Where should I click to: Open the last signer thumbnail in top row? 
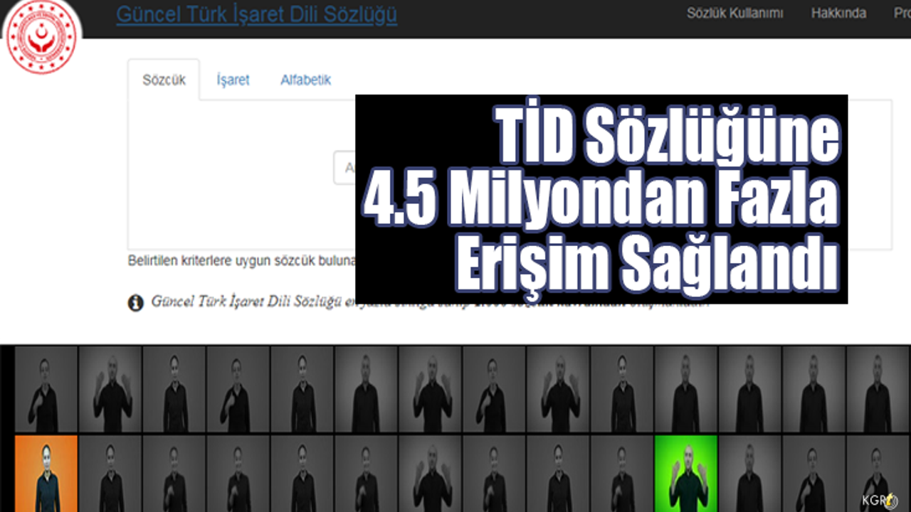878,389
